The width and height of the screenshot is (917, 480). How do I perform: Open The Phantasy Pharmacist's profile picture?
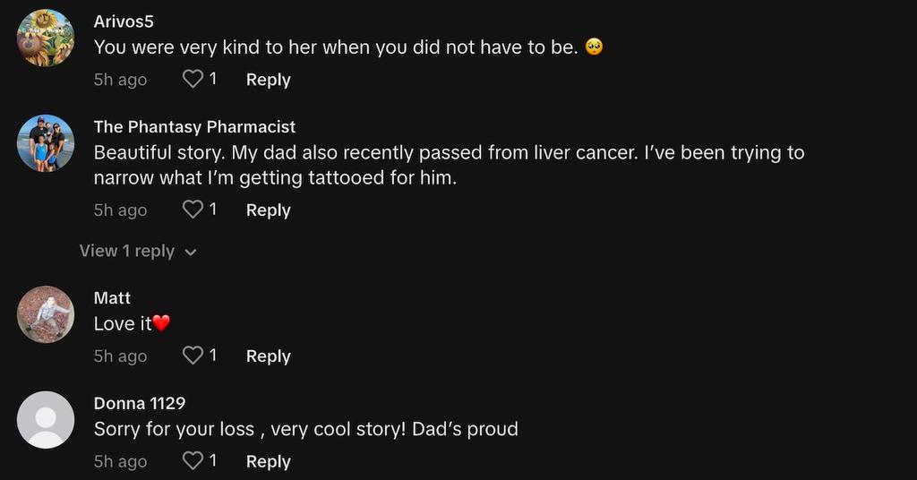(x=46, y=143)
